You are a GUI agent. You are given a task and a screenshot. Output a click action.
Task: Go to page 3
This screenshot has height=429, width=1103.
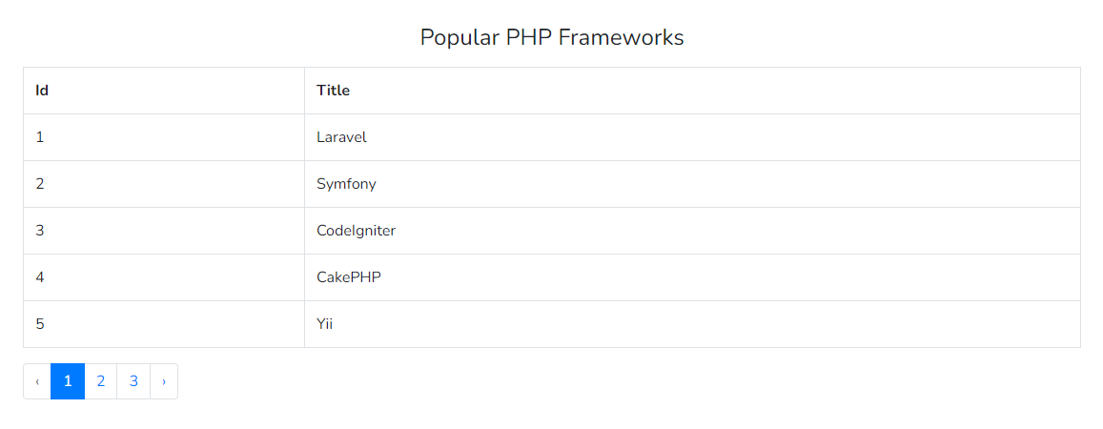pyautogui.click(x=133, y=381)
